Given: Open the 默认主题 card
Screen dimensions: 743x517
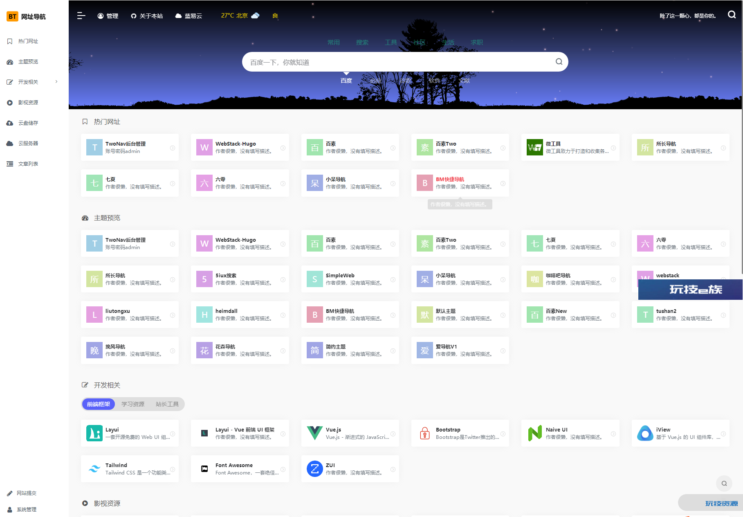Looking at the screenshot, I should click(460, 315).
